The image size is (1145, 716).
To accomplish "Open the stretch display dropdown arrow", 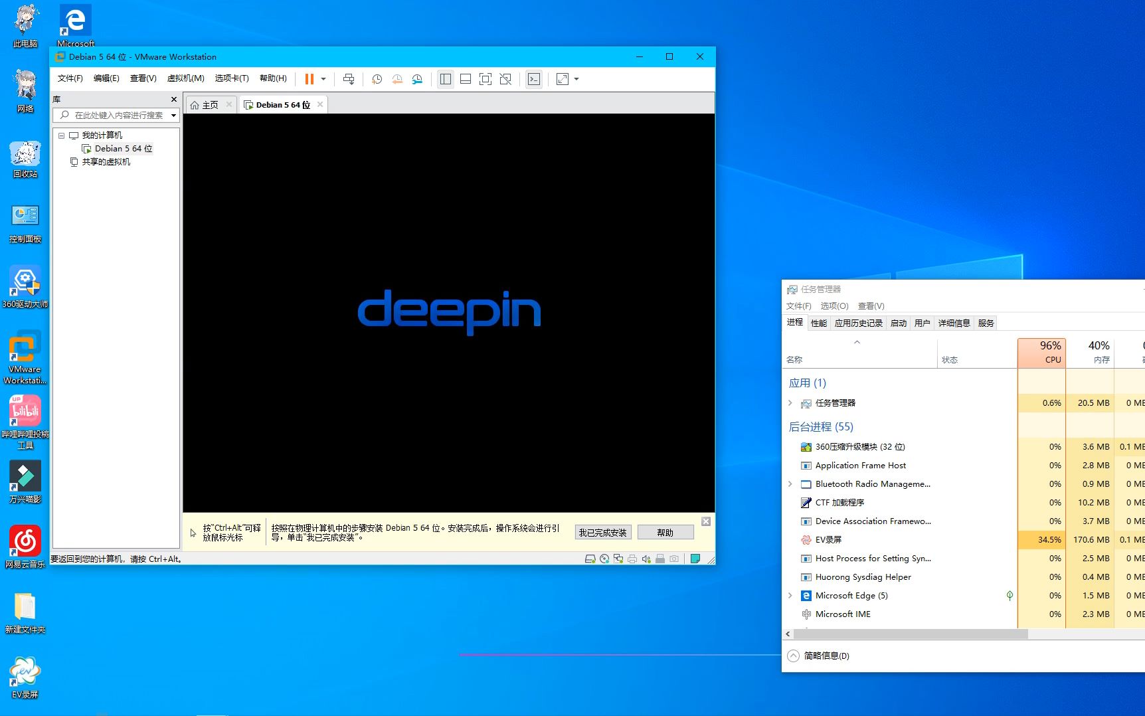I will [576, 79].
